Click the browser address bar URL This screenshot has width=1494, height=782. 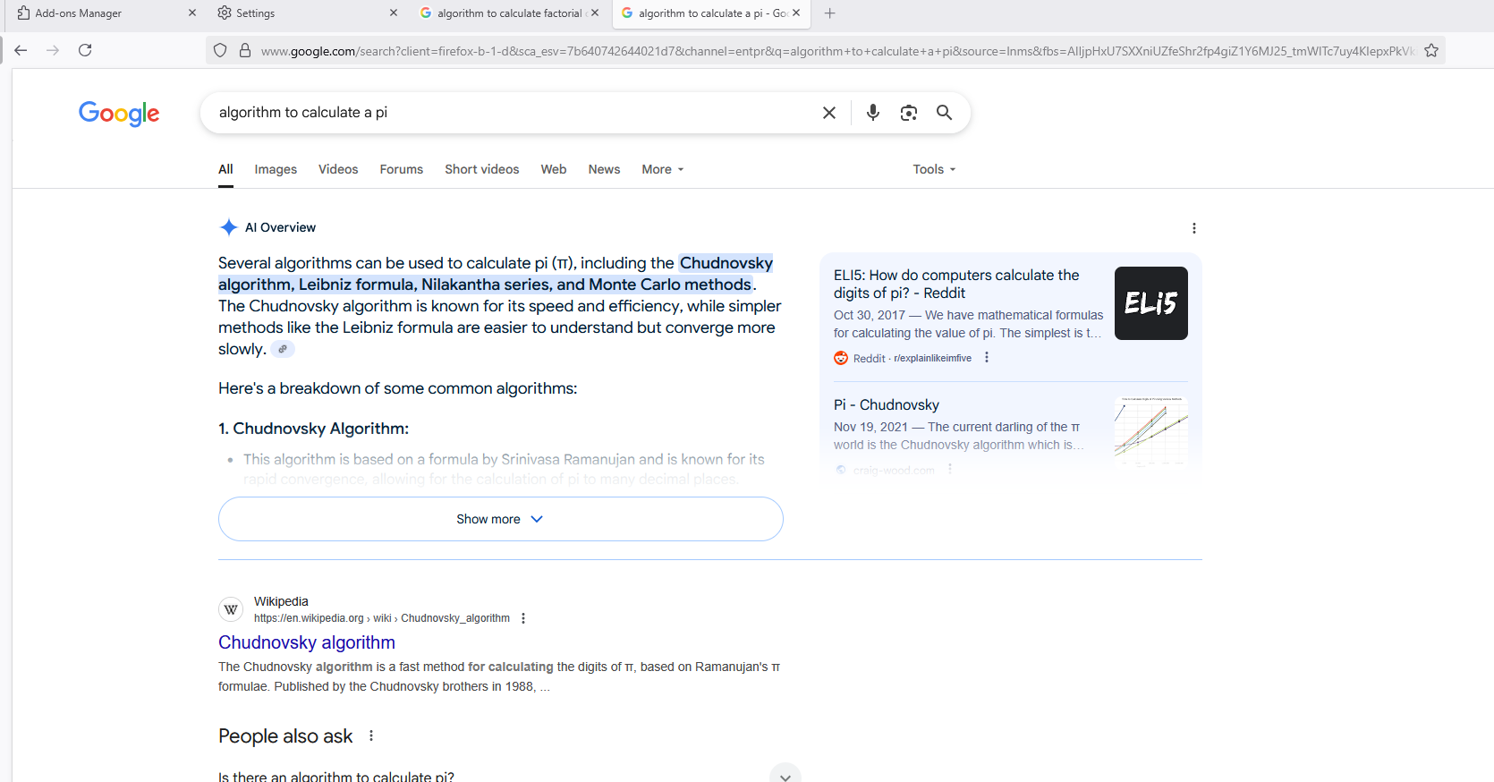click(x=836, y=51)
